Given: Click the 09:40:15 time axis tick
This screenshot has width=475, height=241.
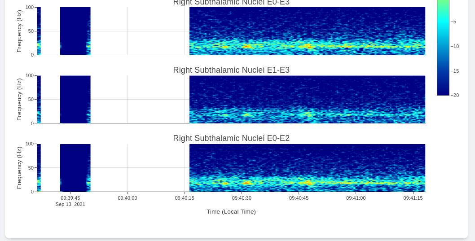Looking at the screenshot, I should [x=185, y=198].
